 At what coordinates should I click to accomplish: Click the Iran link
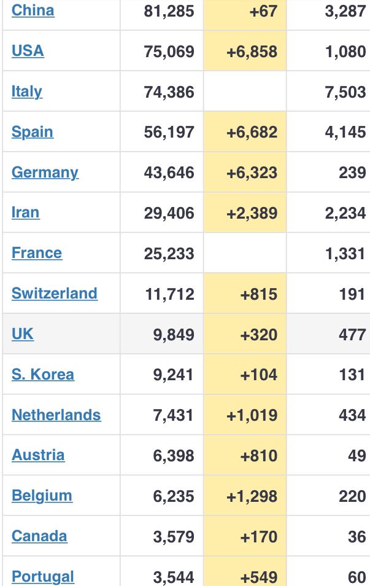coord(25,213)
